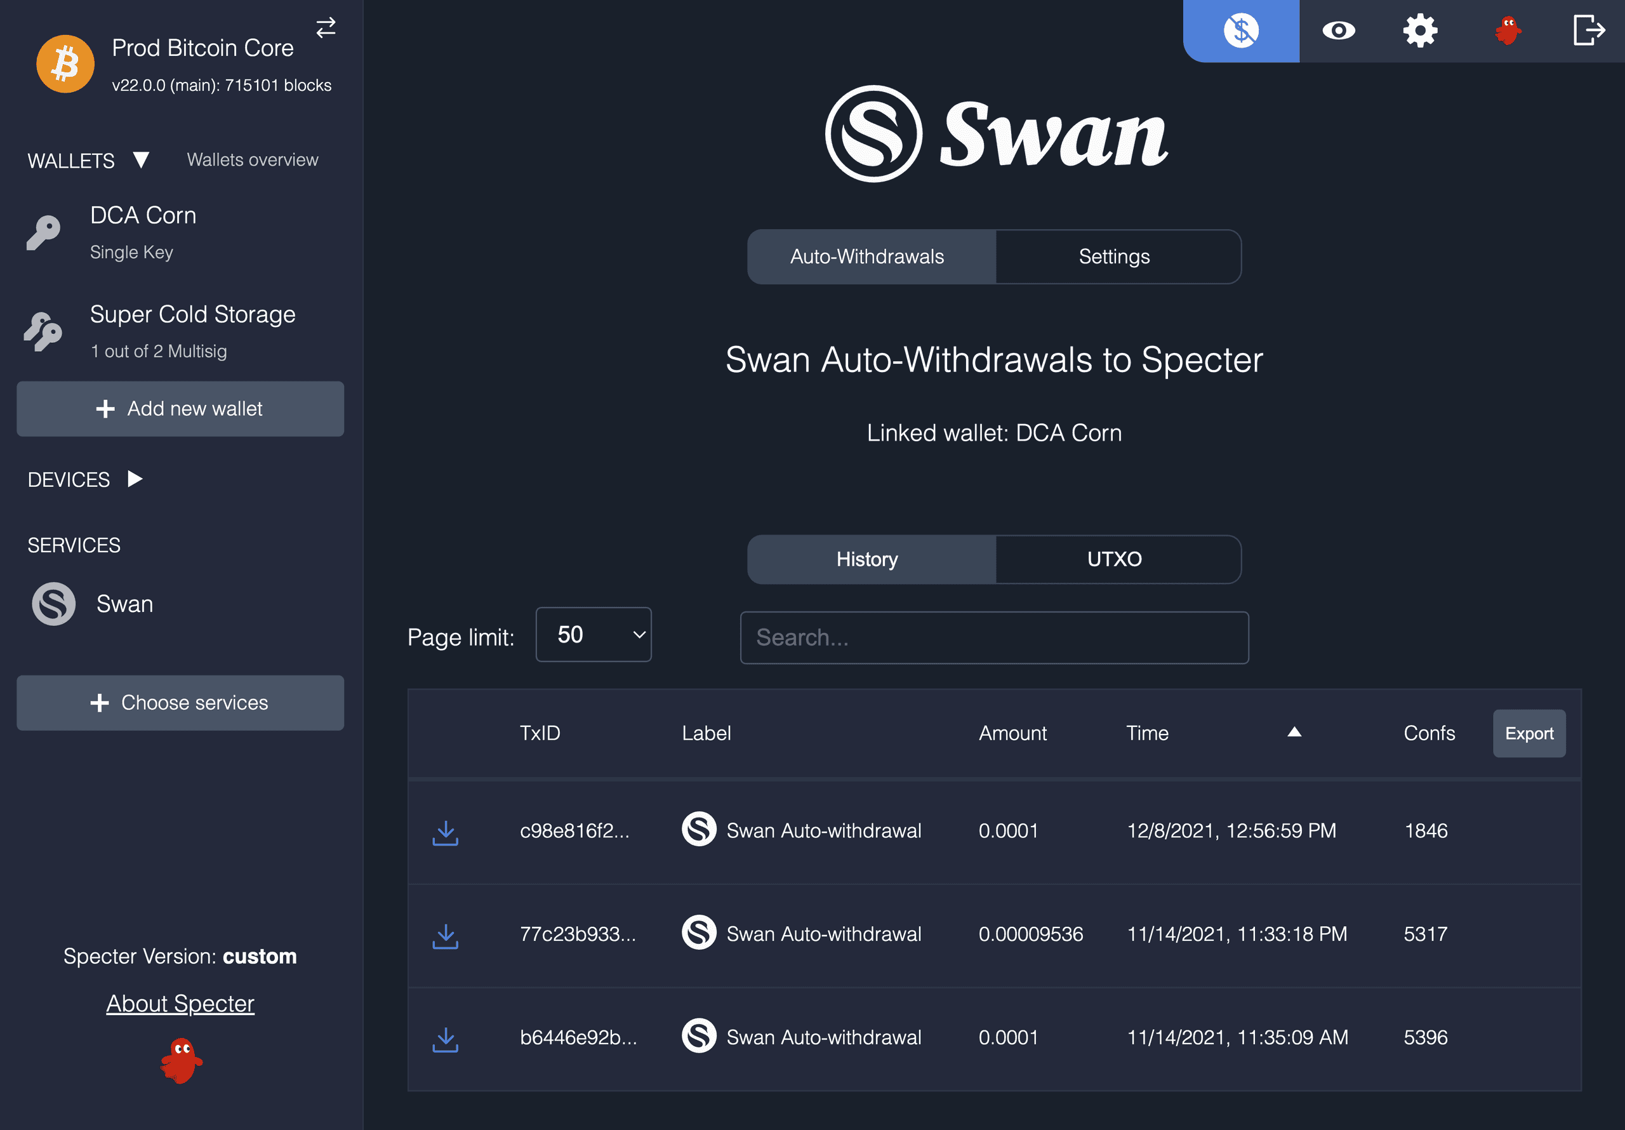This screenshot has width=1625, height=1130.
Task: Toggle hidden amounts with the eye icon
Action: pyautogui.click(x=1337, y=30)
